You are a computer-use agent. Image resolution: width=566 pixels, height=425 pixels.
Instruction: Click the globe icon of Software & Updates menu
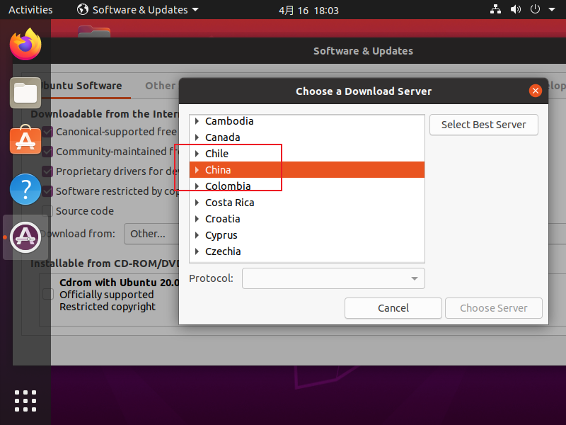tap(83, 9)
